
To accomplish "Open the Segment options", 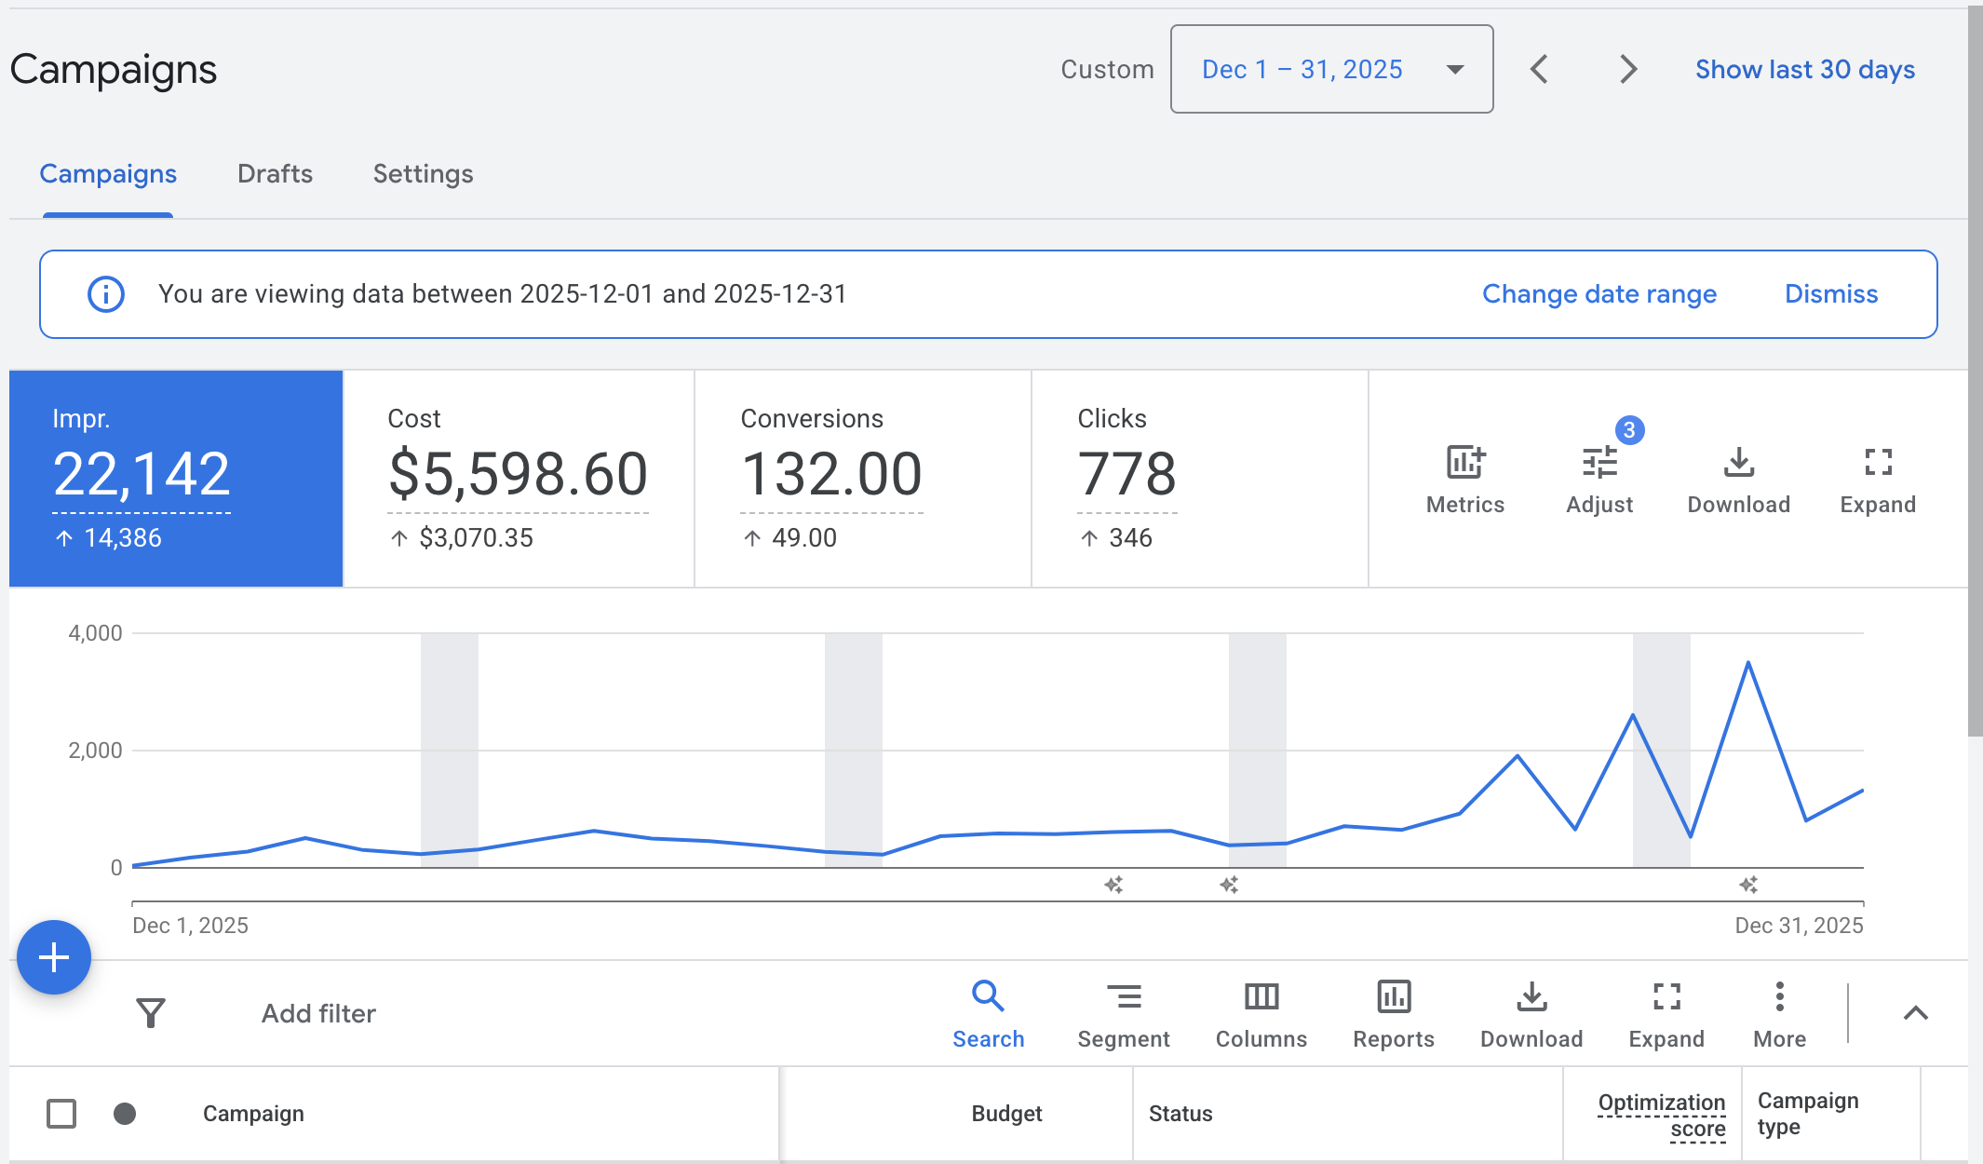I will (1123, 997).
